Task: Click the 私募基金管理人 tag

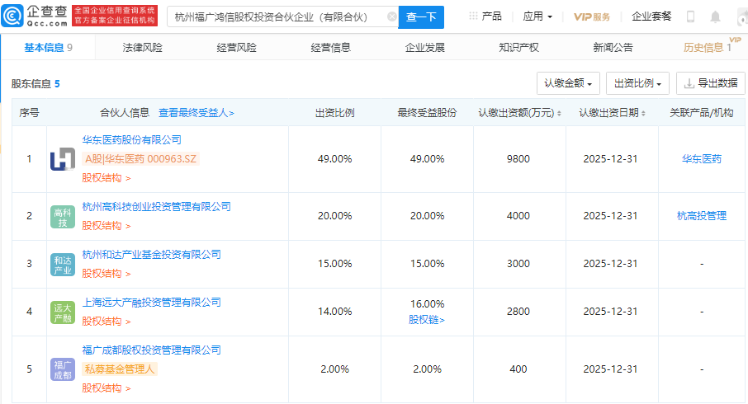Action: (119, 369)
